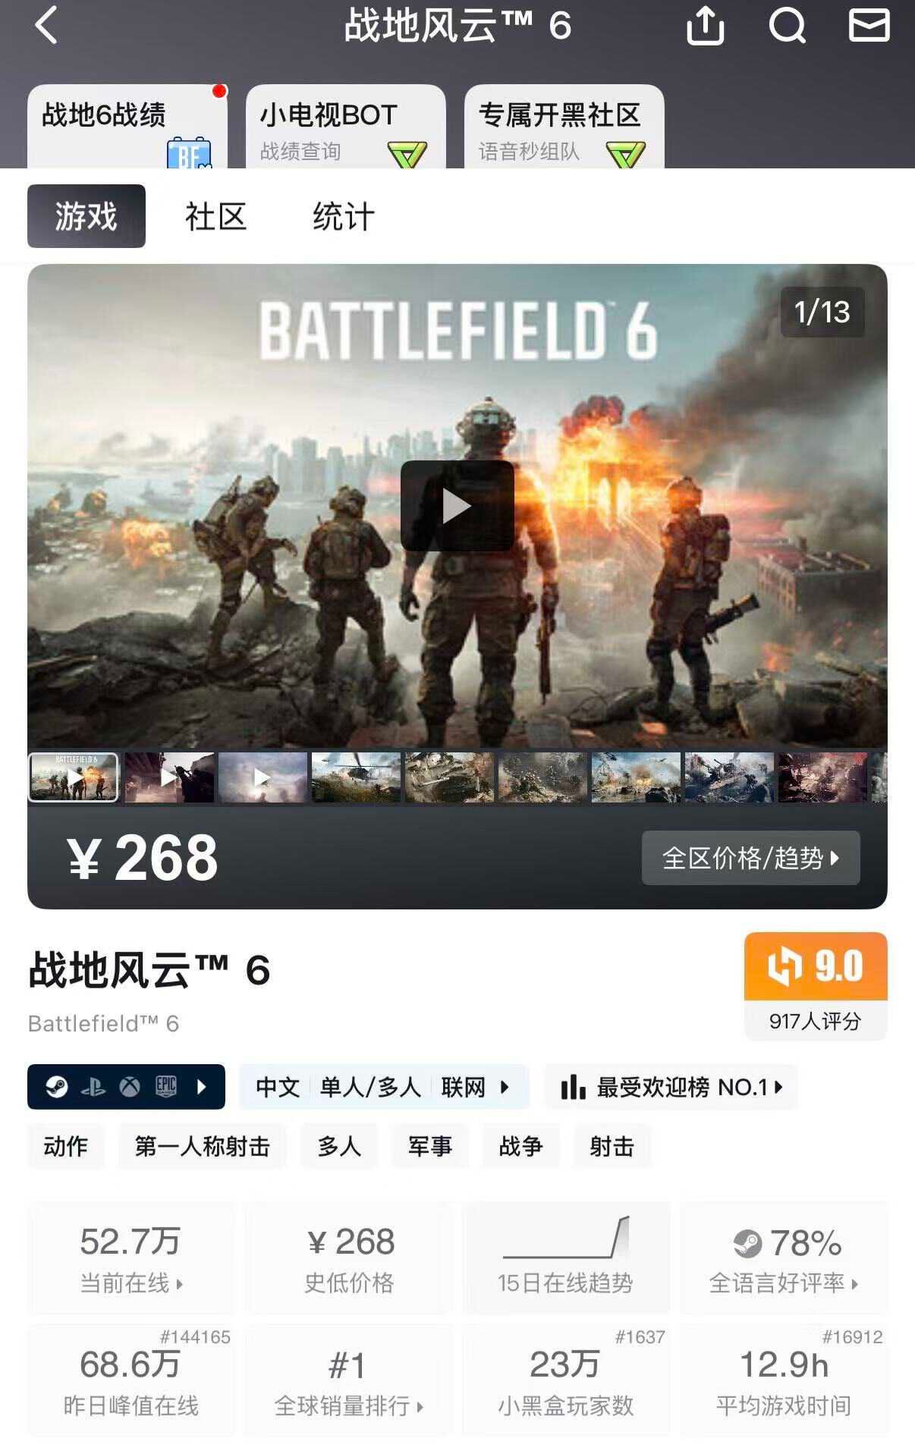The width and height of the screenshot is (915, 1451).
Task: Open search with magnifier icon
Action: pyautogui.click(x=787, y=26)
